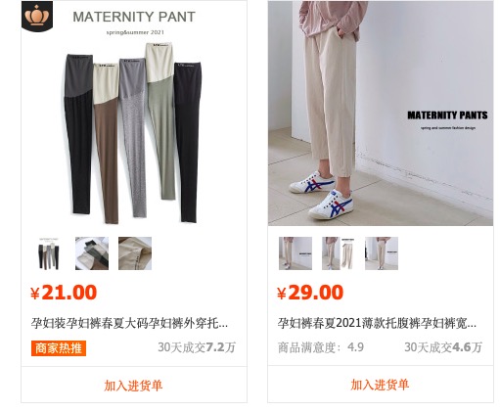Image resolution: width=500 pixels, height=411 pixels.
Task: Add the ¥21.00 leggings to 进货单
Action: (134, 386)
